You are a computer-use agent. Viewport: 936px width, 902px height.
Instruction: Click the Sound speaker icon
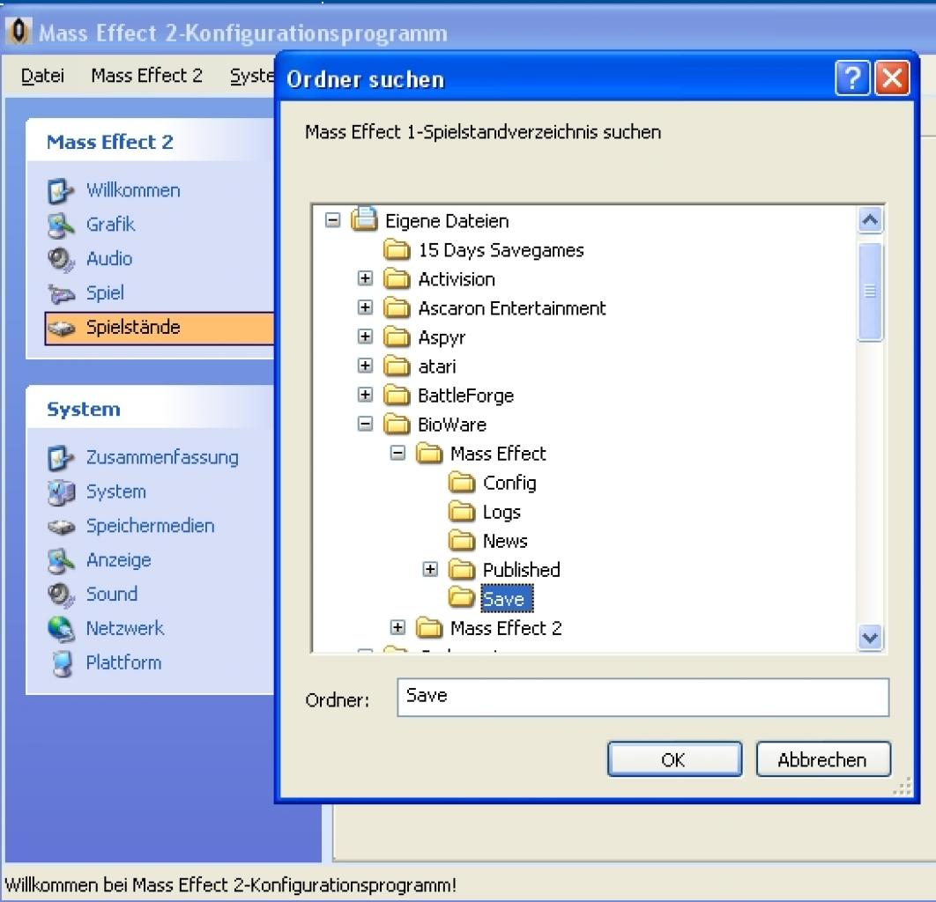click(61, 595)
